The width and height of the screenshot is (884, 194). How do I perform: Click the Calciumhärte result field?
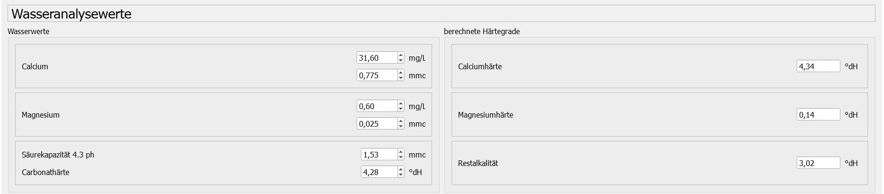[x=818, y=66]
